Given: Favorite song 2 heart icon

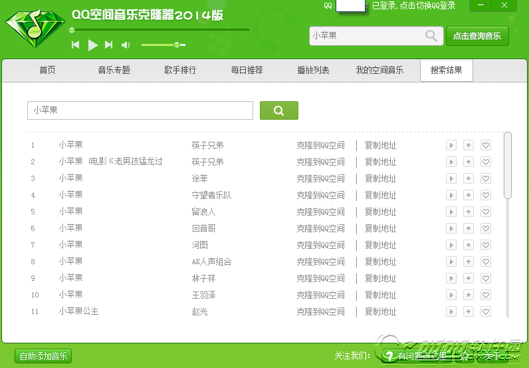Looking at the screenshot, I should 486,162.
